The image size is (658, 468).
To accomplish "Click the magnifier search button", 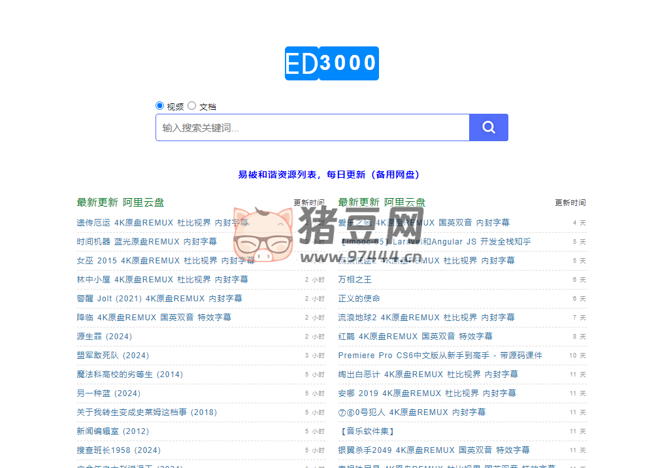I will pos(489,127).
